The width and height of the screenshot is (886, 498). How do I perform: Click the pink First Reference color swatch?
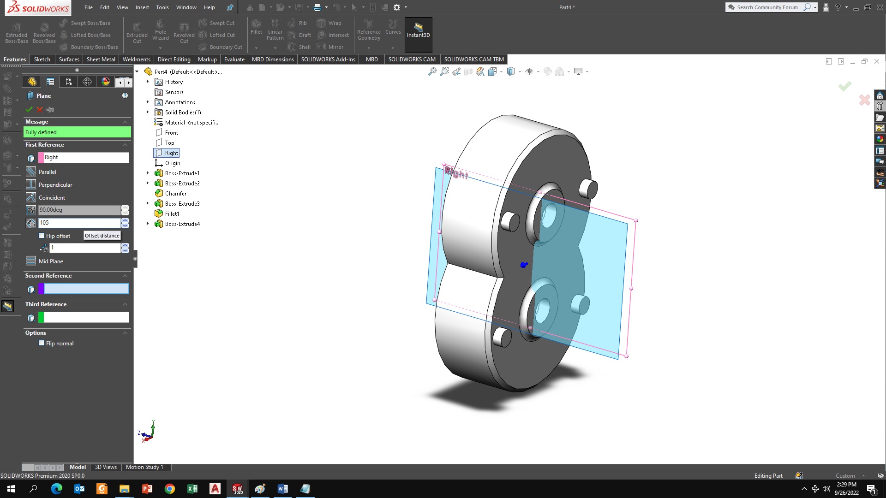pyautogui.click(x=41, y=157)
